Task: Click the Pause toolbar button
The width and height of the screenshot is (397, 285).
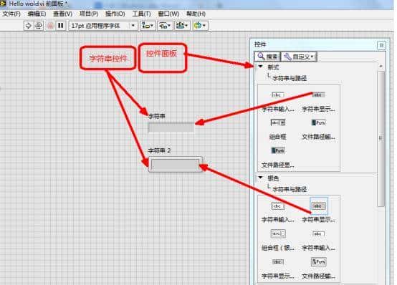Action: 61,26
